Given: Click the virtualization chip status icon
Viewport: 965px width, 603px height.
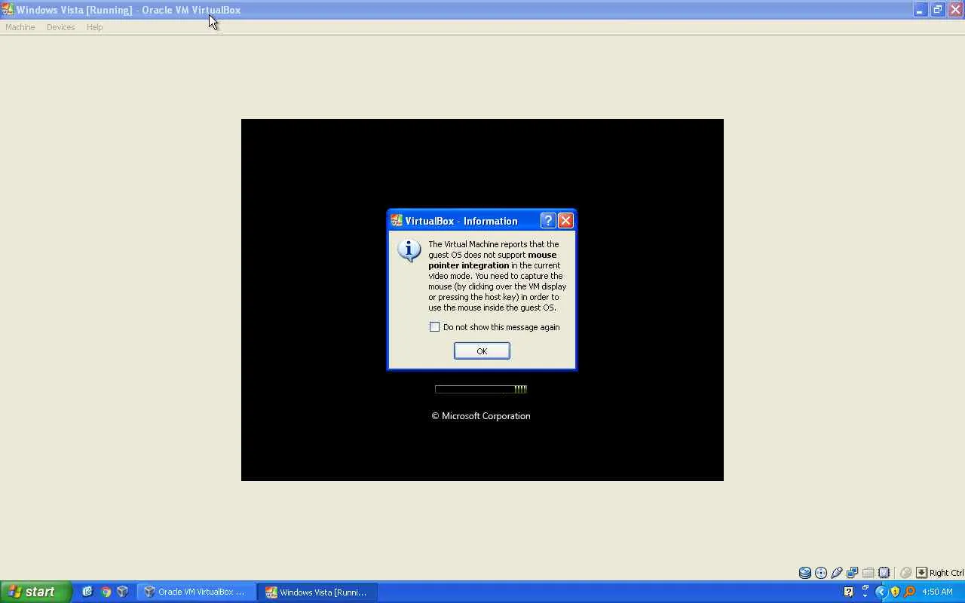Looking at the screenshot, I should tap(884, 573).
